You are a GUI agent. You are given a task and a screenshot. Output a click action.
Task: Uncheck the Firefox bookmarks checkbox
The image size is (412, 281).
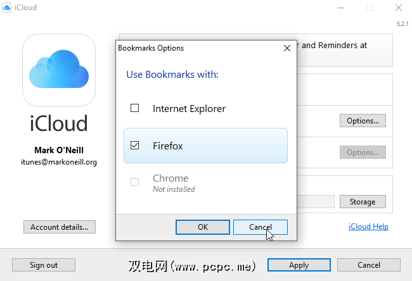pyautogui.click(x=134, y=146)
